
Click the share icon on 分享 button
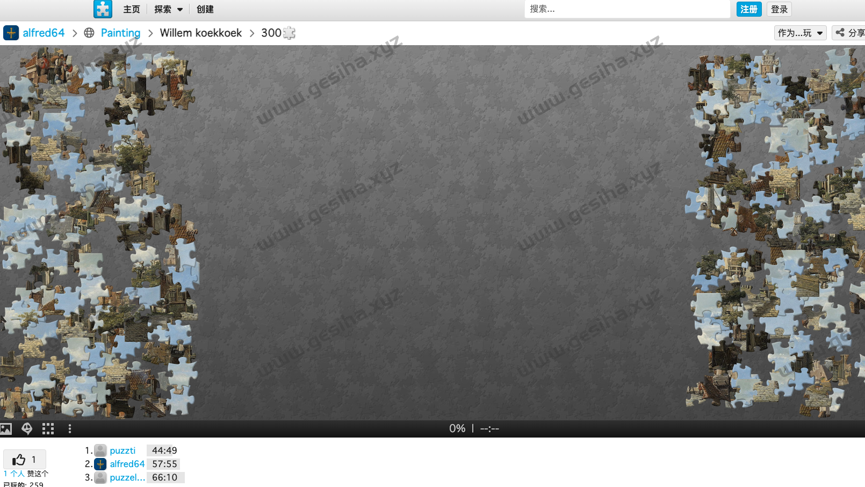[839, 32]
